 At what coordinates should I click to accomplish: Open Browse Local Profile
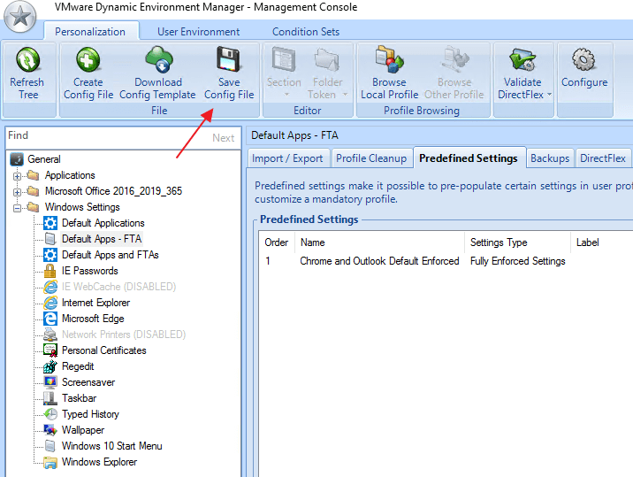(389, 61)
